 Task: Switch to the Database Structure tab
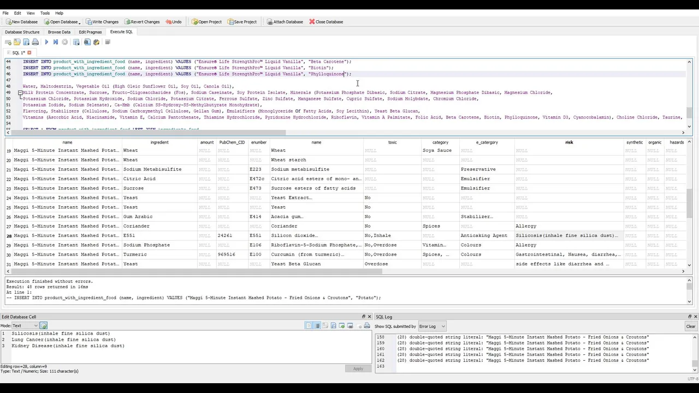[x=22, y=32]
